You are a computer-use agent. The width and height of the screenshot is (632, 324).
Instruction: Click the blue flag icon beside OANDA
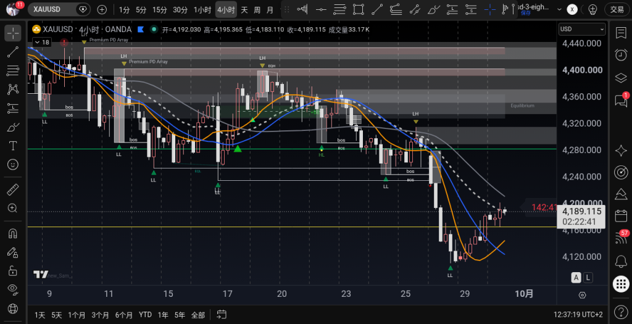click(141, 29)
